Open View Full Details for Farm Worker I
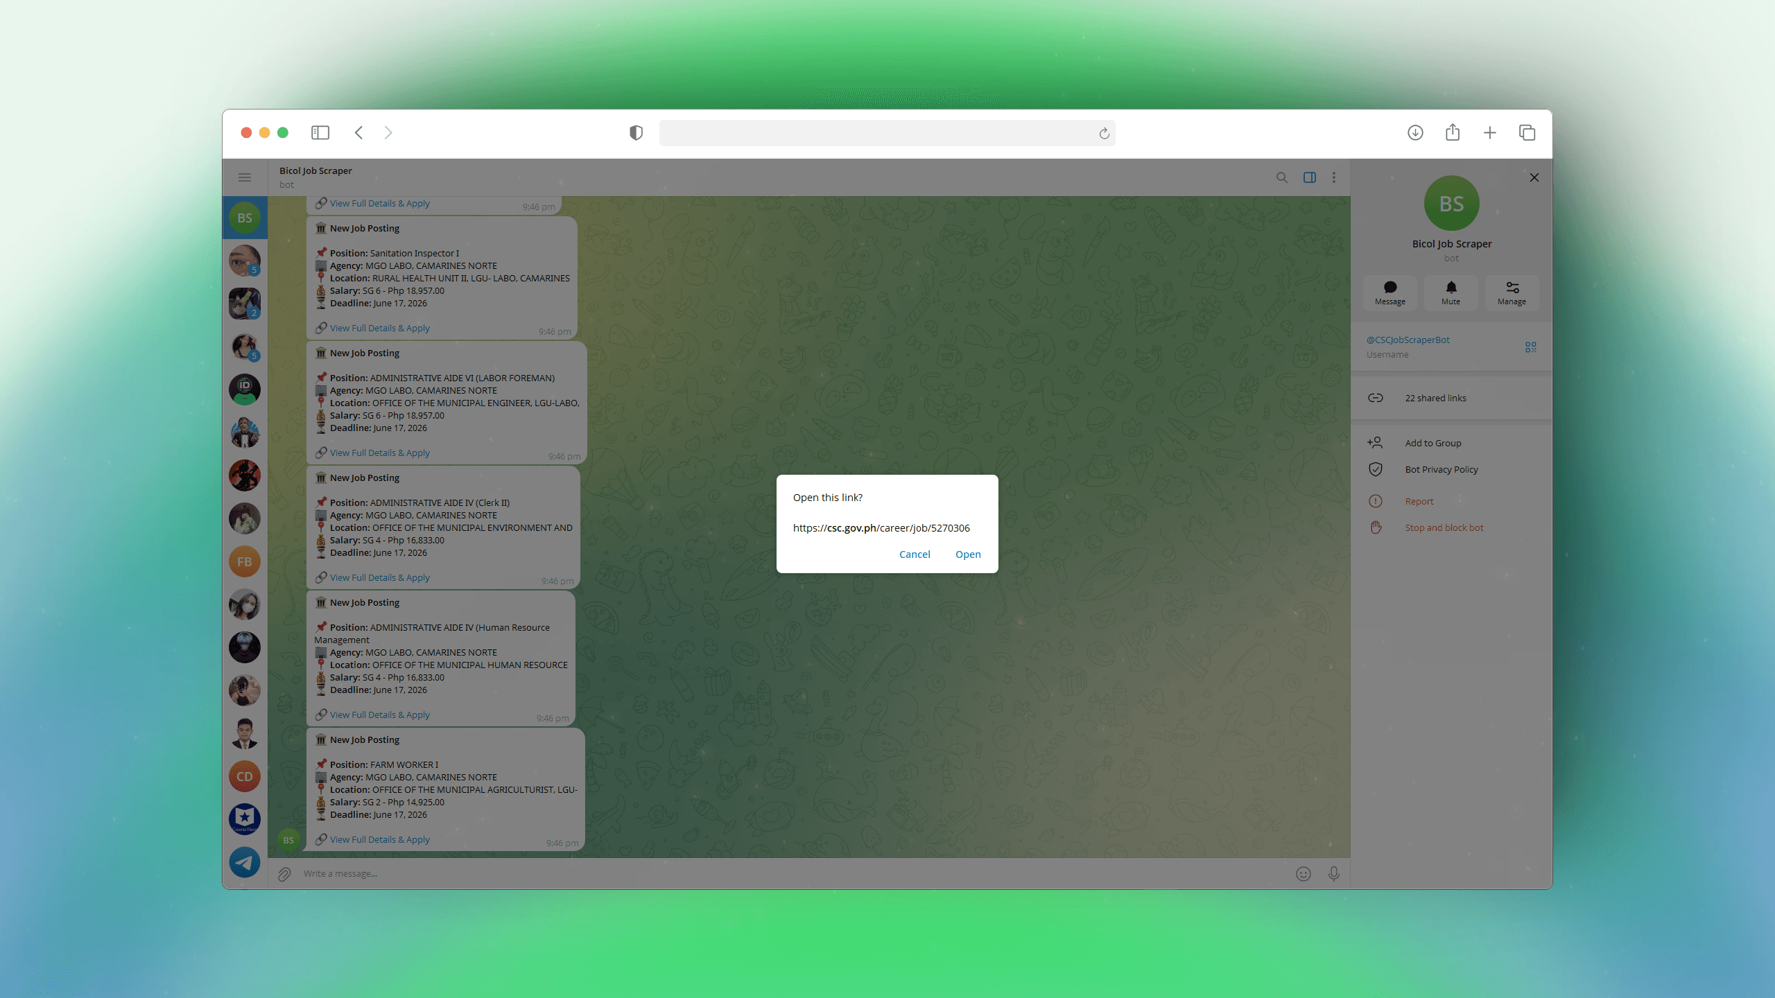 (379, 839)
